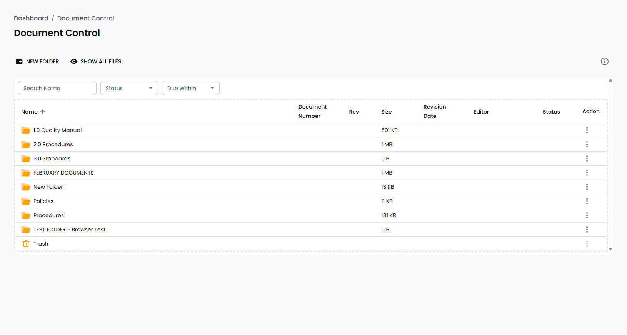
Task: Open three-dot menu for 2.0 Procedures row
Action: click(587, 144)
